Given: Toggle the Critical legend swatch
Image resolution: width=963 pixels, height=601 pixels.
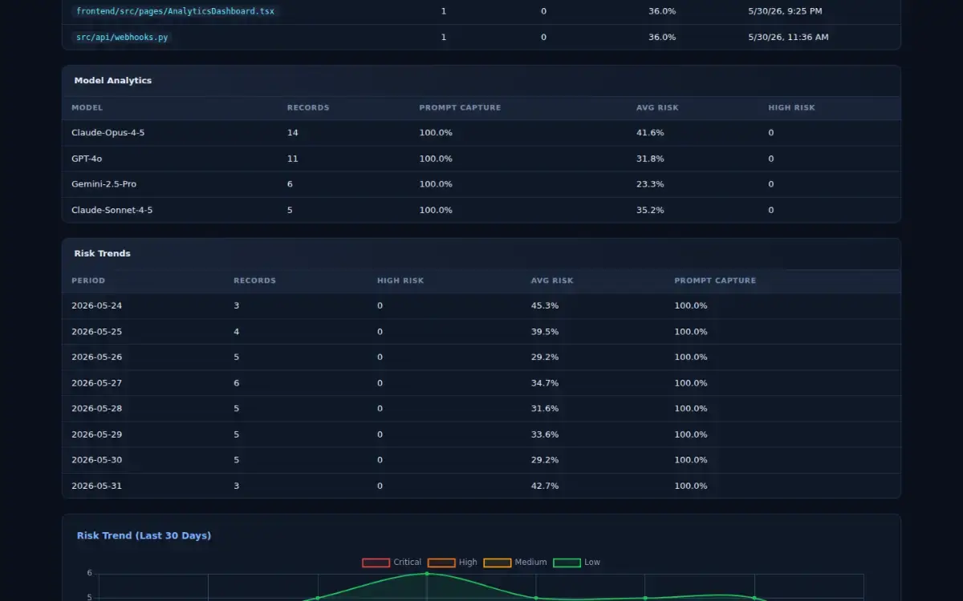Looking at the screenshot, I should pyautogui.click(x=376, y=563).
